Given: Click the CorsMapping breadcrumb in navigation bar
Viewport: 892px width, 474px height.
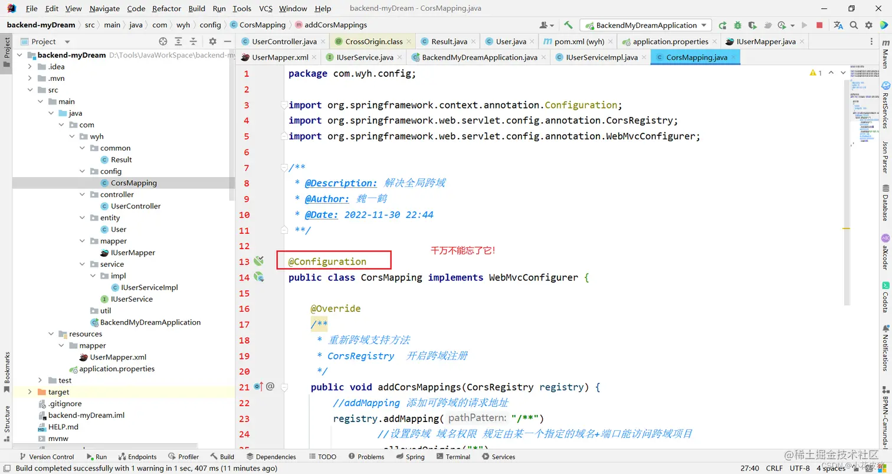Looking at the screenshot, I should 257,25.
